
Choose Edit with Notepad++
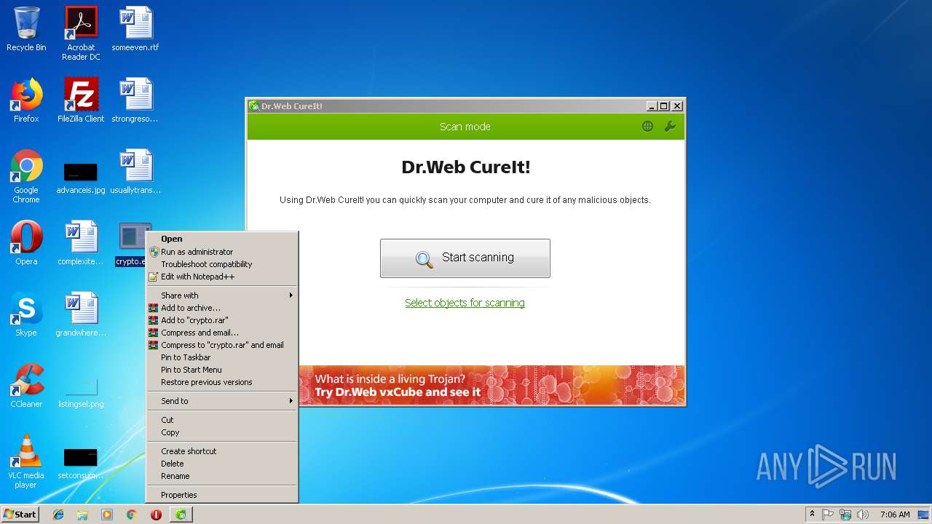222,277
